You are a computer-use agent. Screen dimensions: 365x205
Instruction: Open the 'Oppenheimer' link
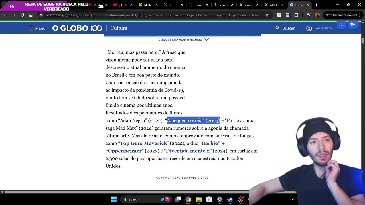[124, 151]
